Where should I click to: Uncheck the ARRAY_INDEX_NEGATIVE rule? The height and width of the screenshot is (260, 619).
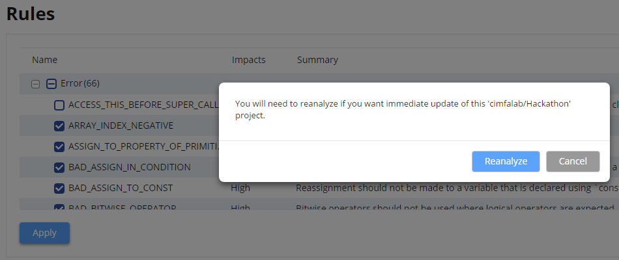click(x=59, y=126)
